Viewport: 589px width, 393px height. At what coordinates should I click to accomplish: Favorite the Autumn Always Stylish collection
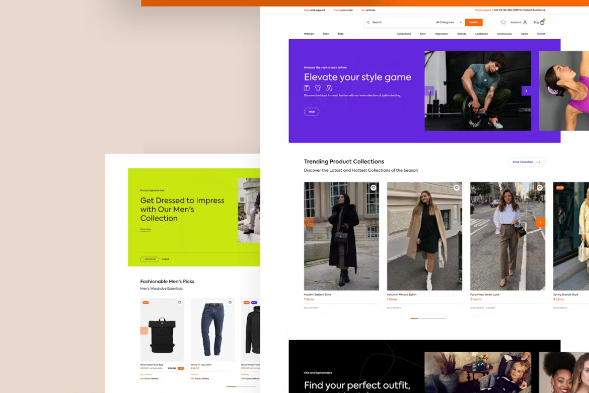[x=457, y=187]
